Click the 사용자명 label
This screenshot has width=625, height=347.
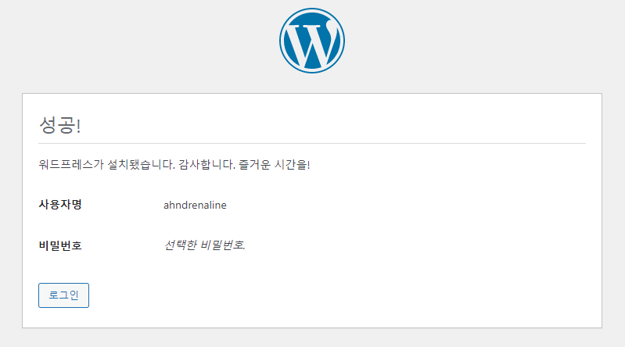pos(60,205)
